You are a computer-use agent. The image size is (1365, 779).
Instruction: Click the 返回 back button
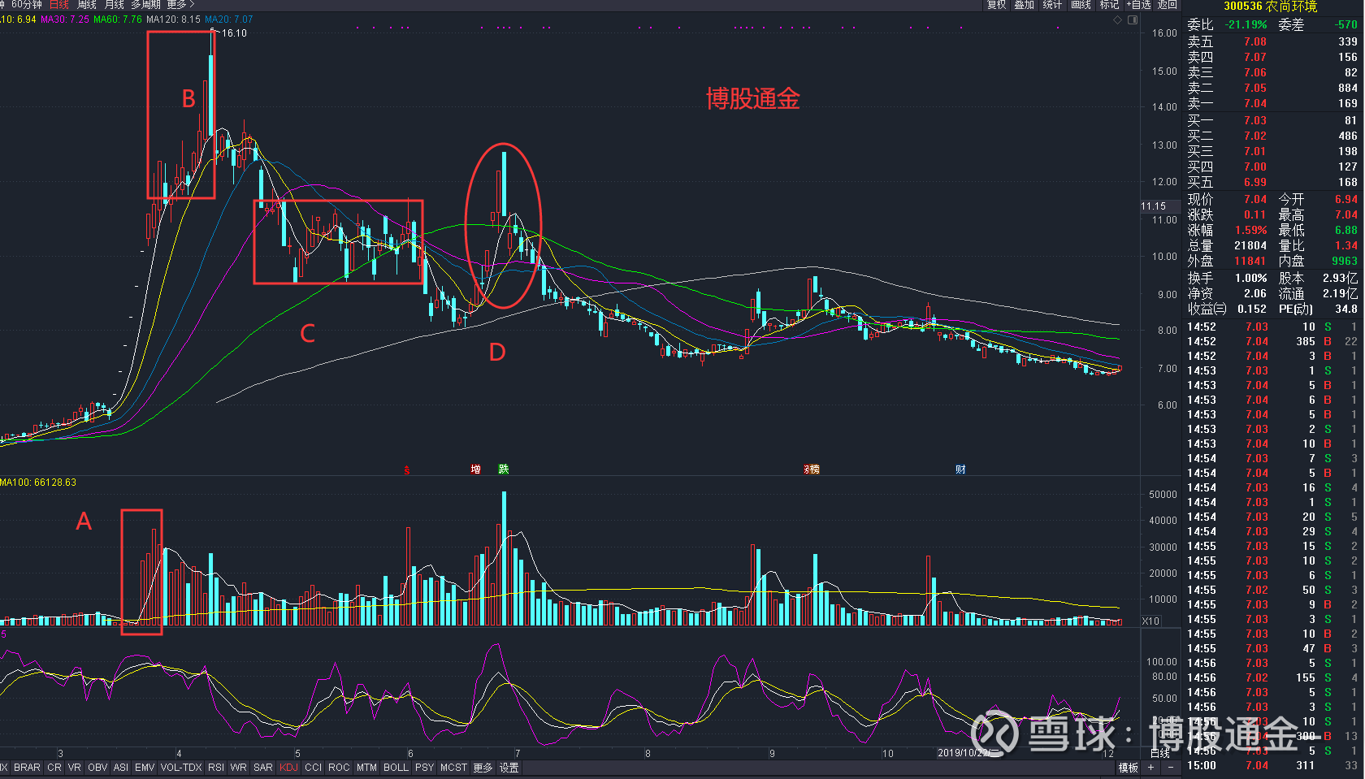coord(1168,5)
